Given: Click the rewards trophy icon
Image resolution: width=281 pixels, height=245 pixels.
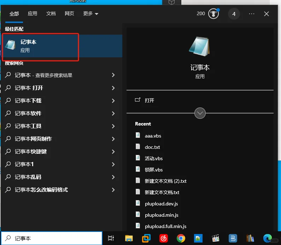Looking at the screenshot, I should [x=213, y=14].
